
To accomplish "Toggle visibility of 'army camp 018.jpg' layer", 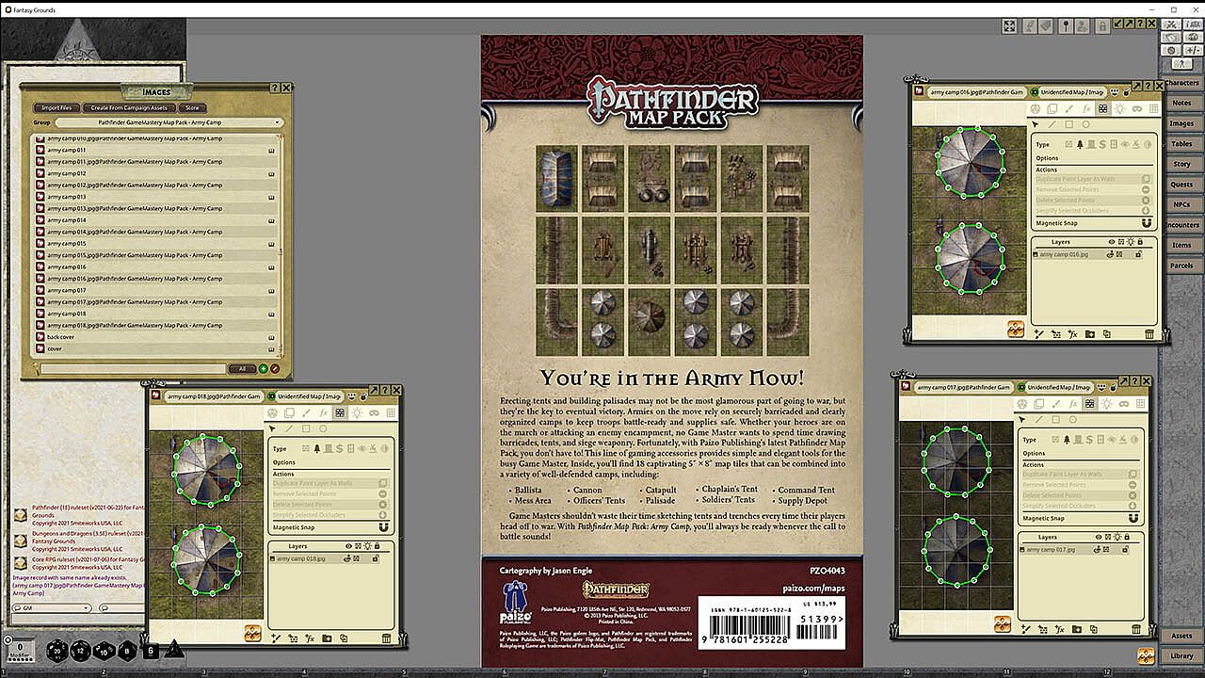I will click(347, 558).
